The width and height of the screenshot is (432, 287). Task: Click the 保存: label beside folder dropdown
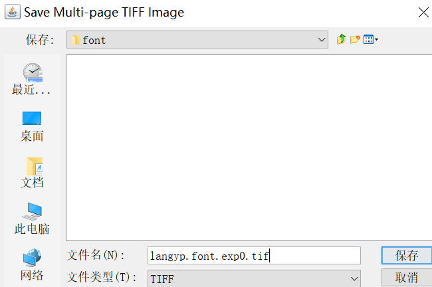click(40, 40)
